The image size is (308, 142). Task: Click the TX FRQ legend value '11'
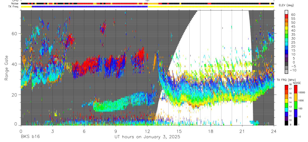coord(290,116)
